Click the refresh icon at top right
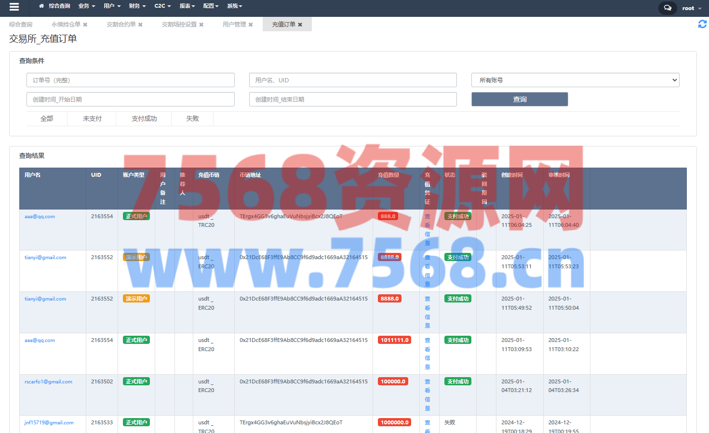 (x=702, y=24)
